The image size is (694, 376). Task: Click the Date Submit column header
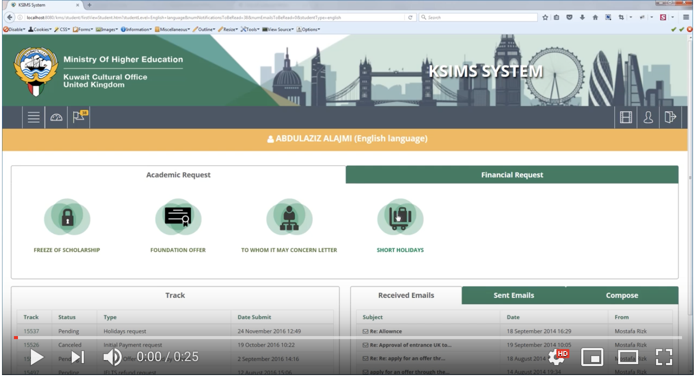point(254,317)
